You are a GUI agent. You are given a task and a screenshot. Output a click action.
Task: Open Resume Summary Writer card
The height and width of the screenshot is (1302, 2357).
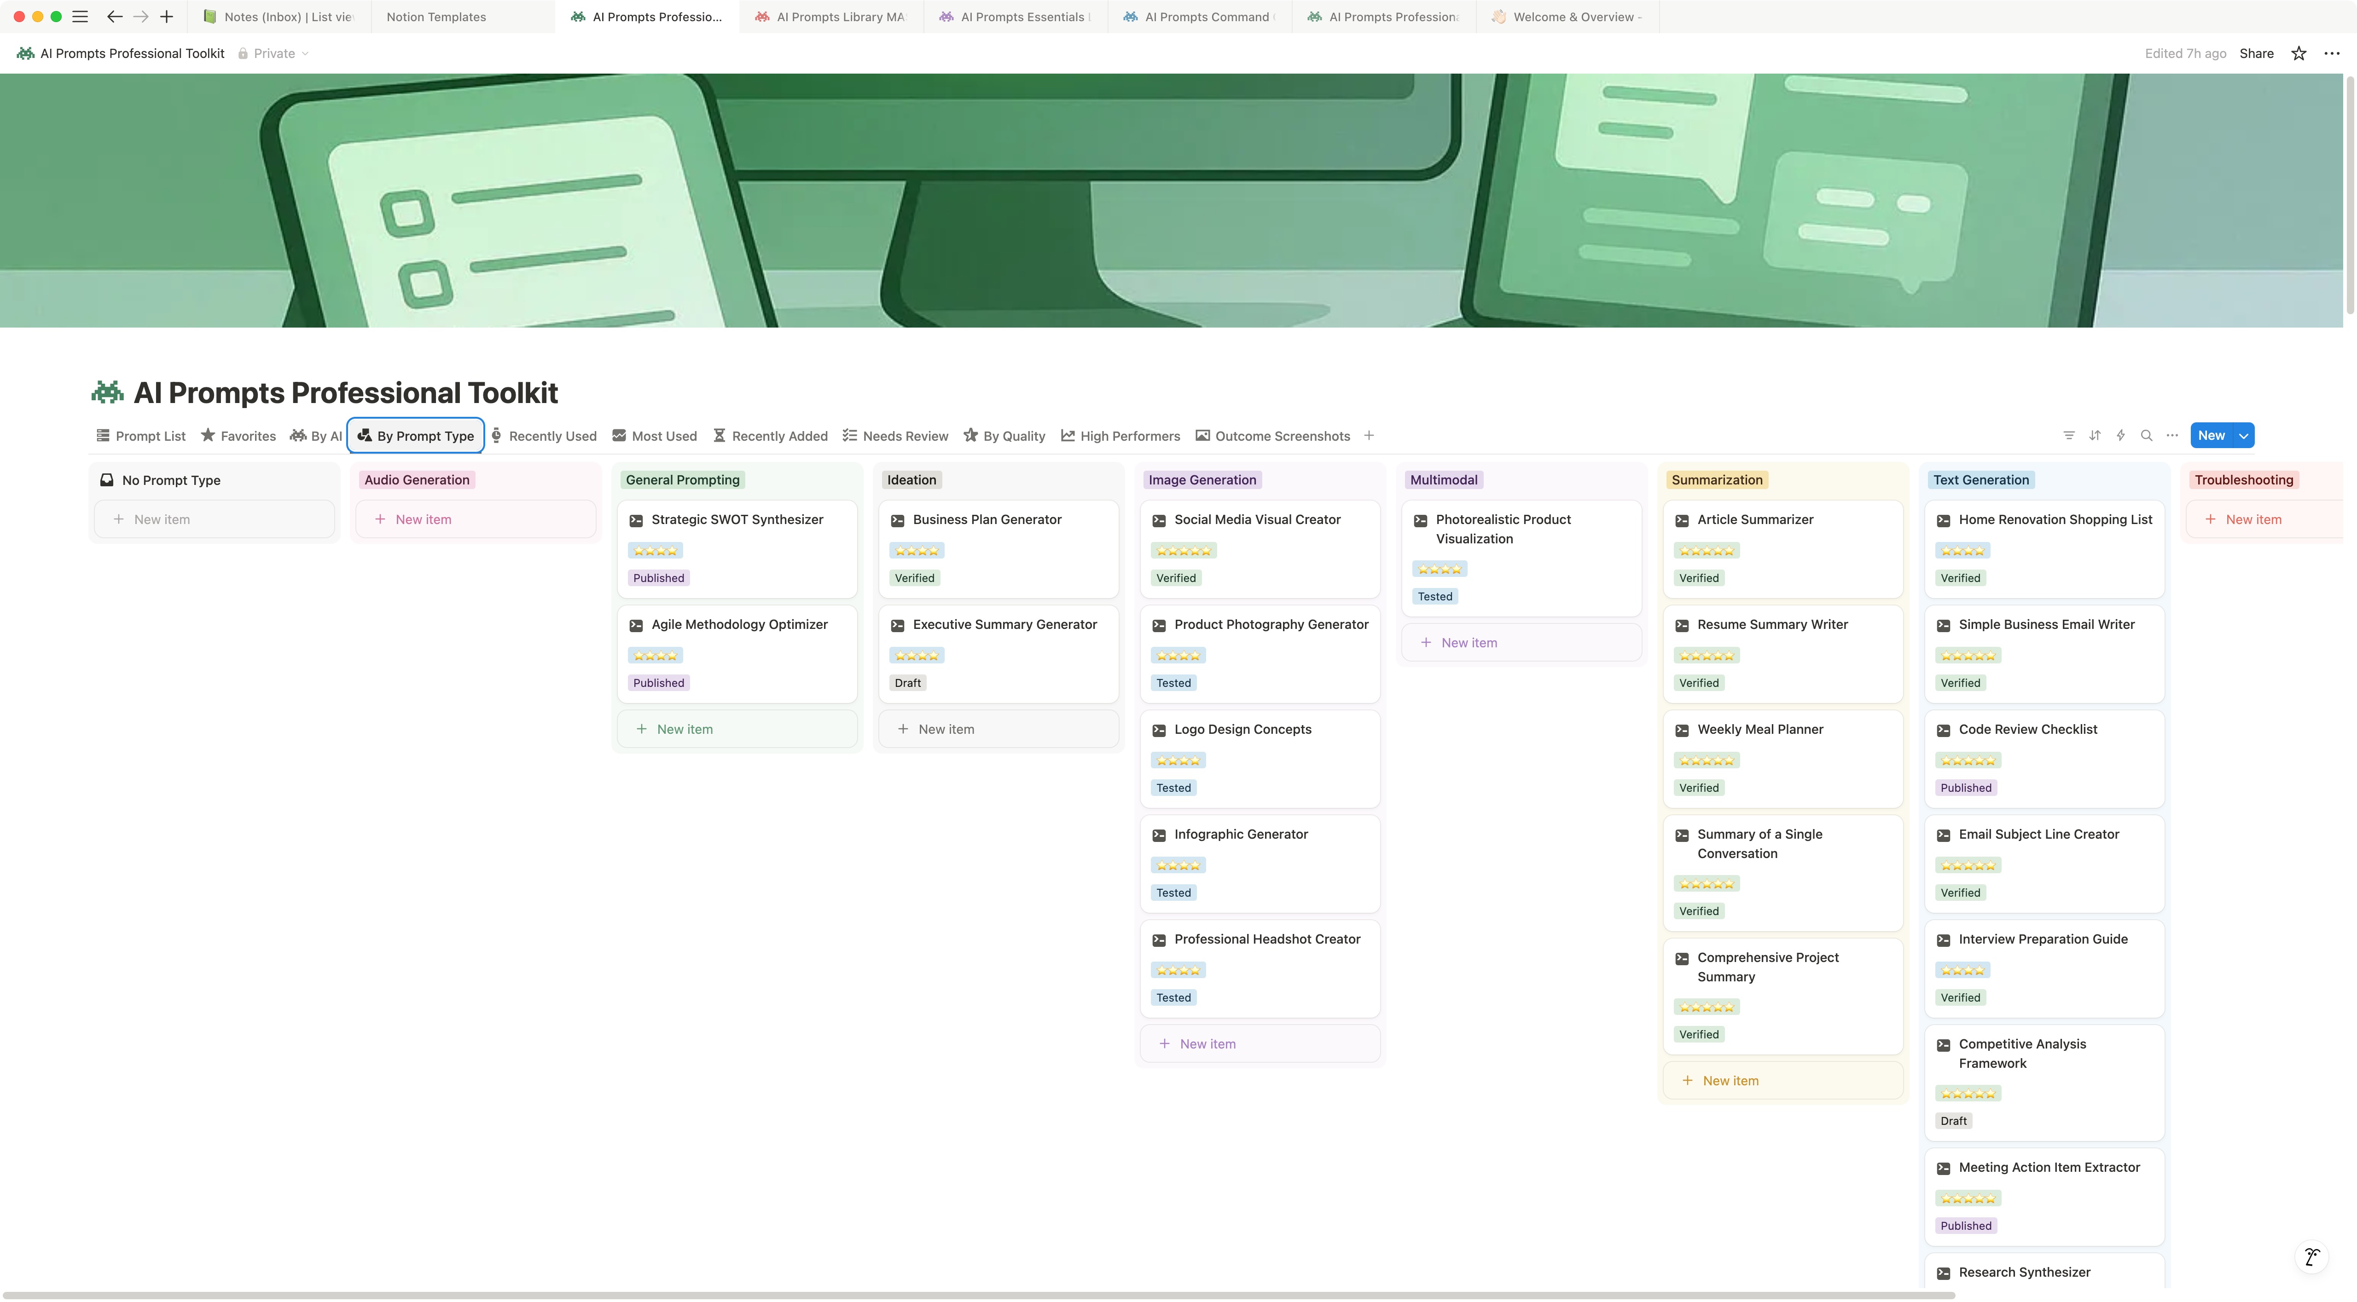click(x=1783, y=654)
